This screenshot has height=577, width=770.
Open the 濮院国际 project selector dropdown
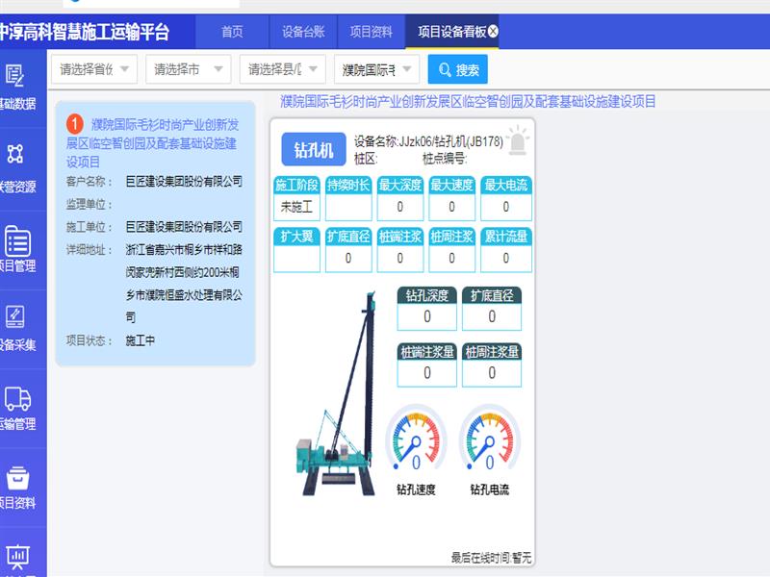(376, 69)
